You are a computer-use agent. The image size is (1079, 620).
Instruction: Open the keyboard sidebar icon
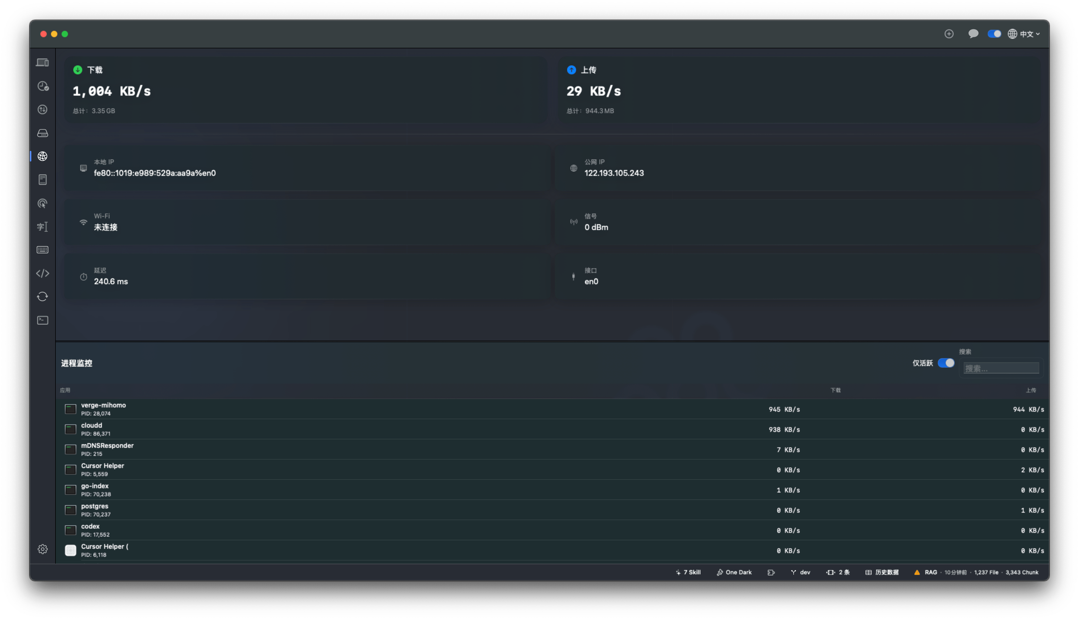coord(42,250)
